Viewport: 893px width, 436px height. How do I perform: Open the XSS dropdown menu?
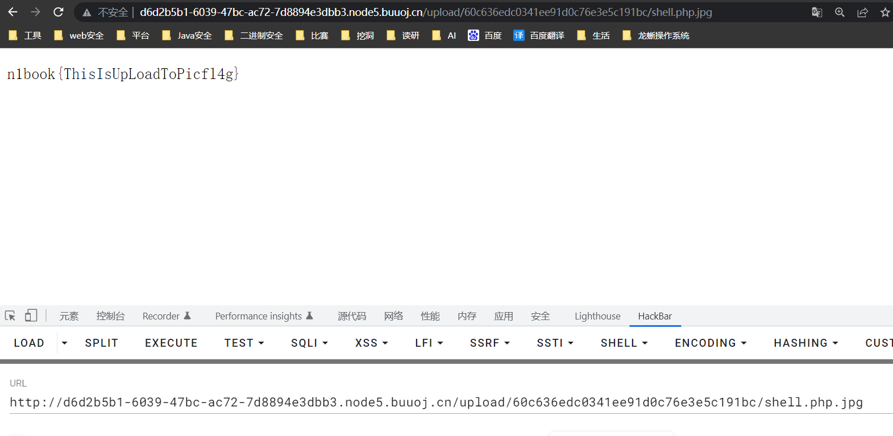pyautogui.click(x=371, y=343)
